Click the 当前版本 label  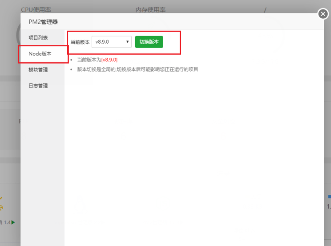point(80,42)
